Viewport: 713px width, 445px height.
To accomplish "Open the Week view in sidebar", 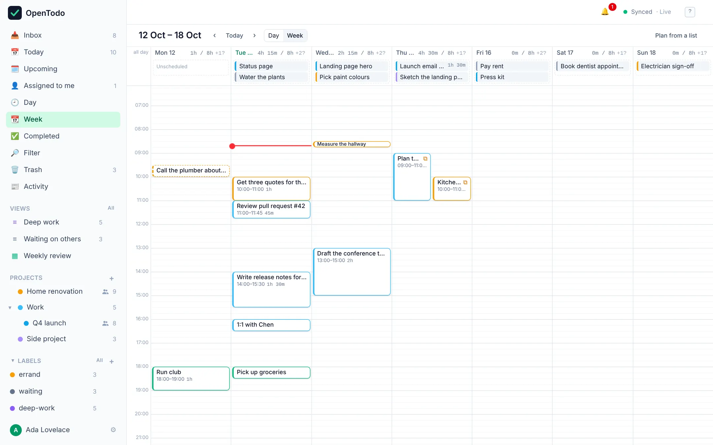I will (x=63, y=119).
